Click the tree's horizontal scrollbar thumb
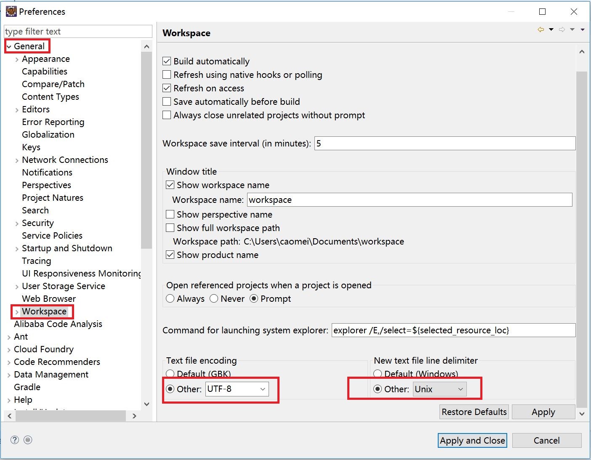This screenshot has height=460, width=591. (x=71, y=416)
